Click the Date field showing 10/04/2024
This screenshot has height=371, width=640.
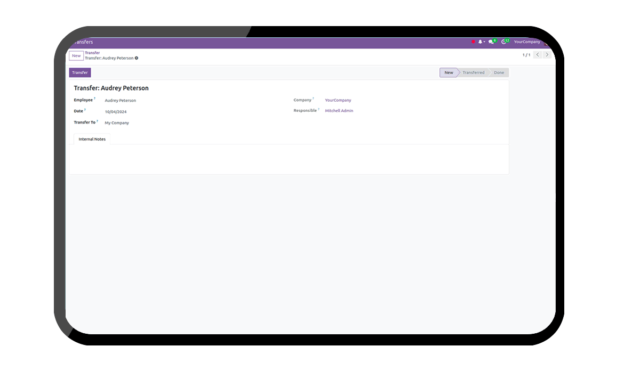[116, 112]
